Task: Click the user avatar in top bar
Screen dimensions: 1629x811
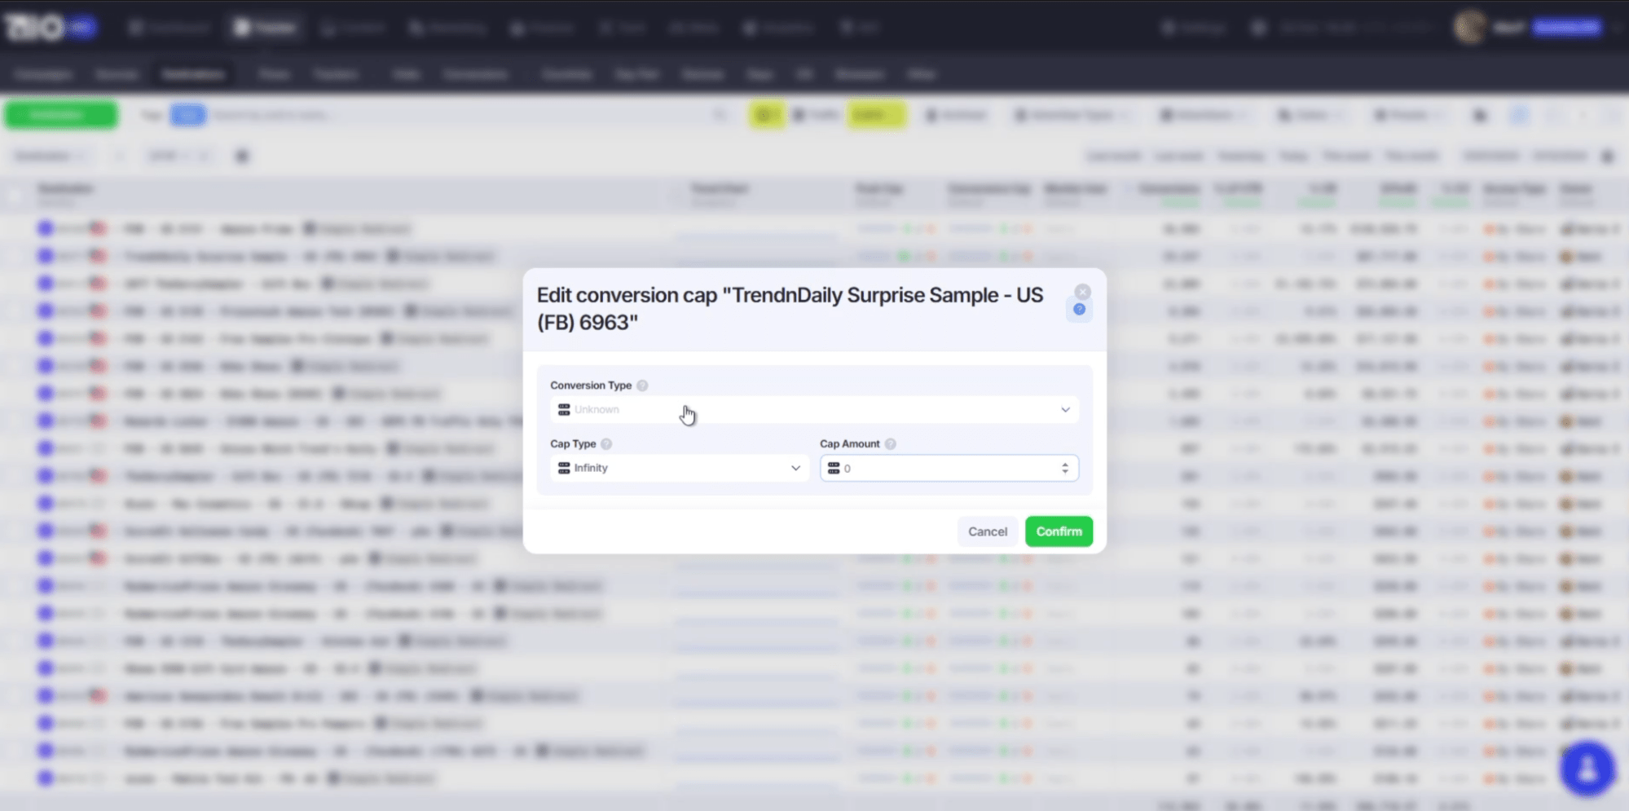Action: 1470,28
